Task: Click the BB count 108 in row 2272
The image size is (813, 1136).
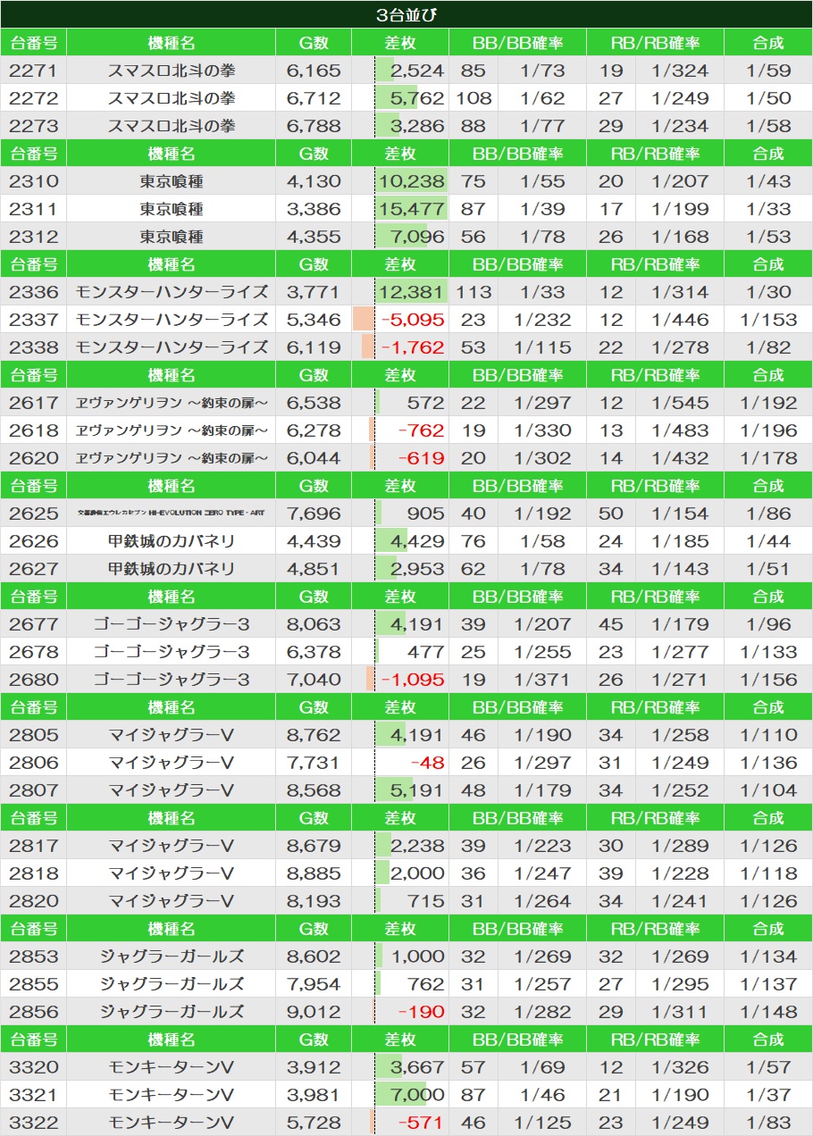Action: click(474, 98)
